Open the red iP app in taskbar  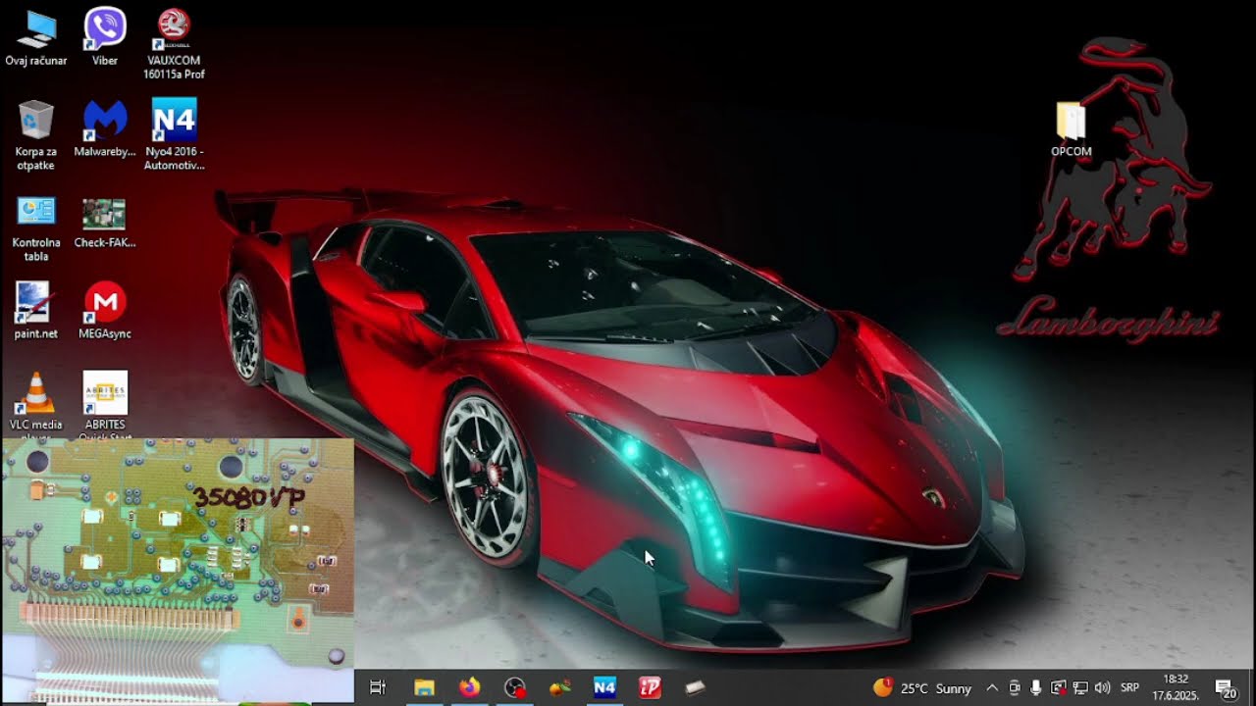tap(650, 688)
